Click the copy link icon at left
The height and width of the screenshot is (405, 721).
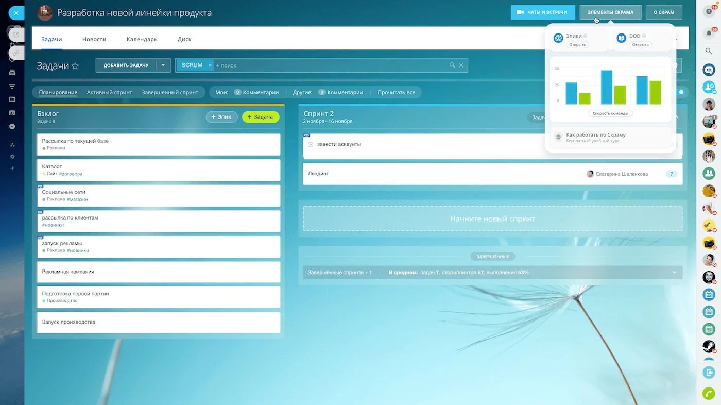16,53
